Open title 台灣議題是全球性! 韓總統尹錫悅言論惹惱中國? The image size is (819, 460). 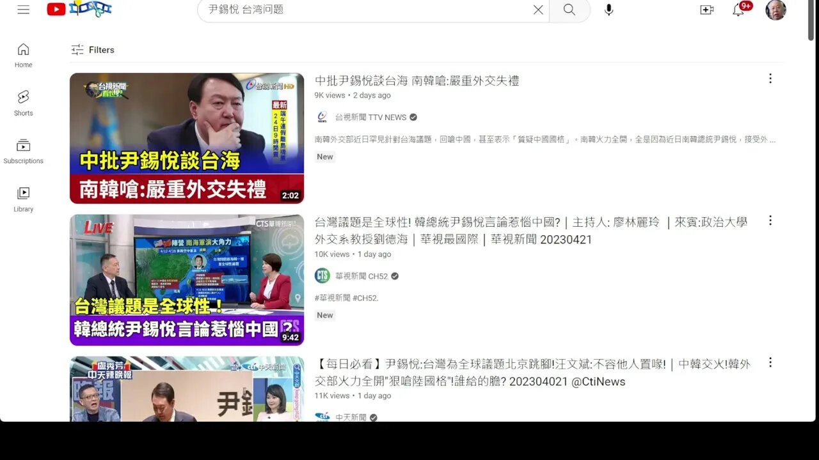(x=530, y=231)
